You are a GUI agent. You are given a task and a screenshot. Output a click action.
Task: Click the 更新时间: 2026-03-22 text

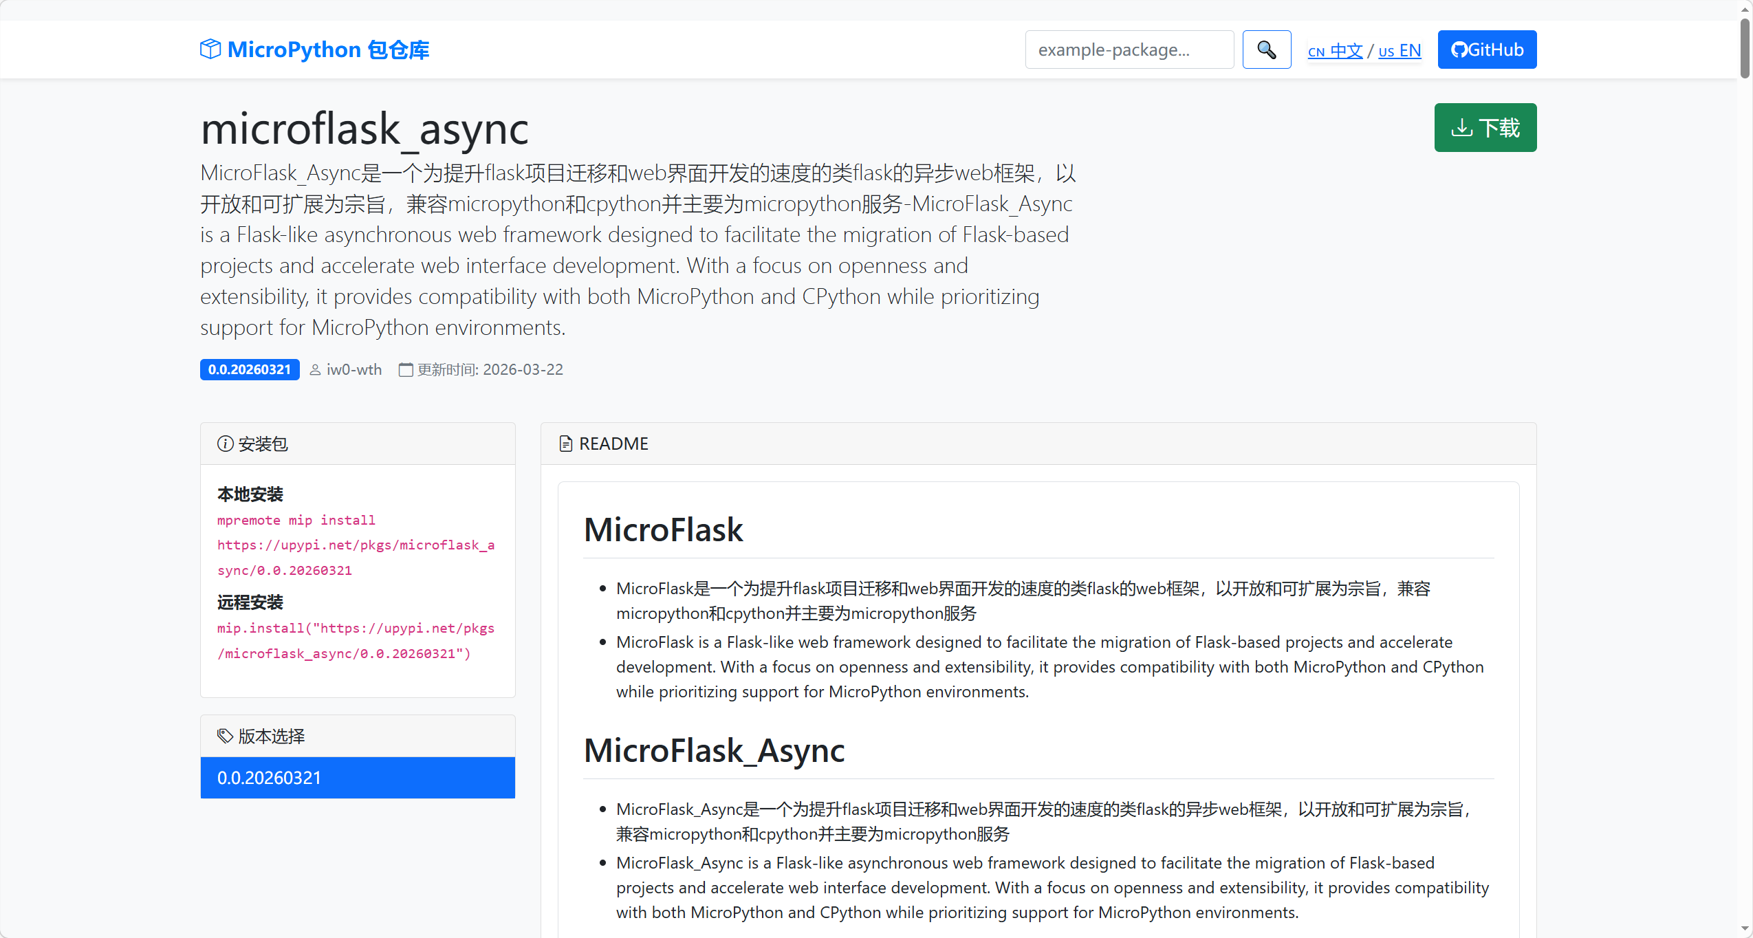click(490, 370)
